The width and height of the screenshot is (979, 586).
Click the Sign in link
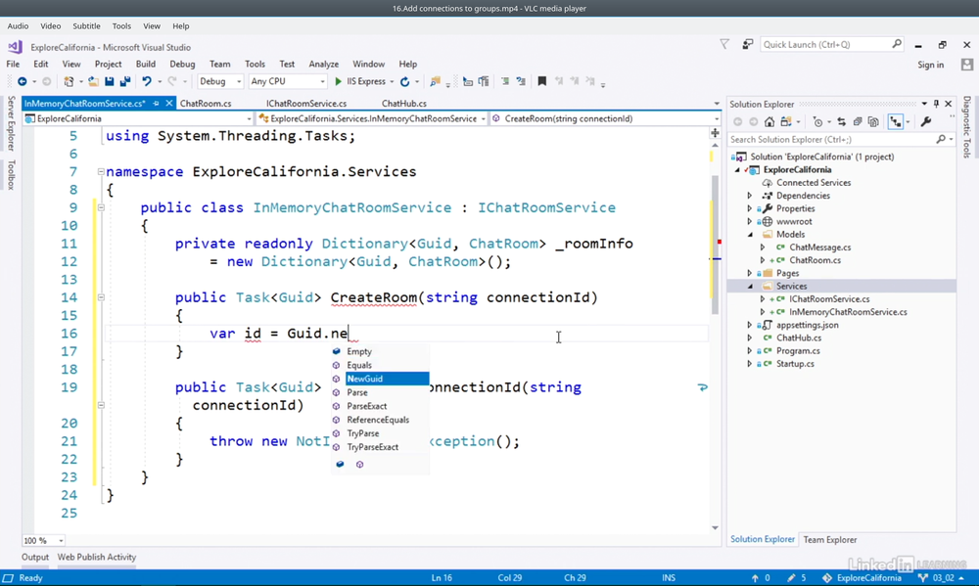tap(930, 65)
